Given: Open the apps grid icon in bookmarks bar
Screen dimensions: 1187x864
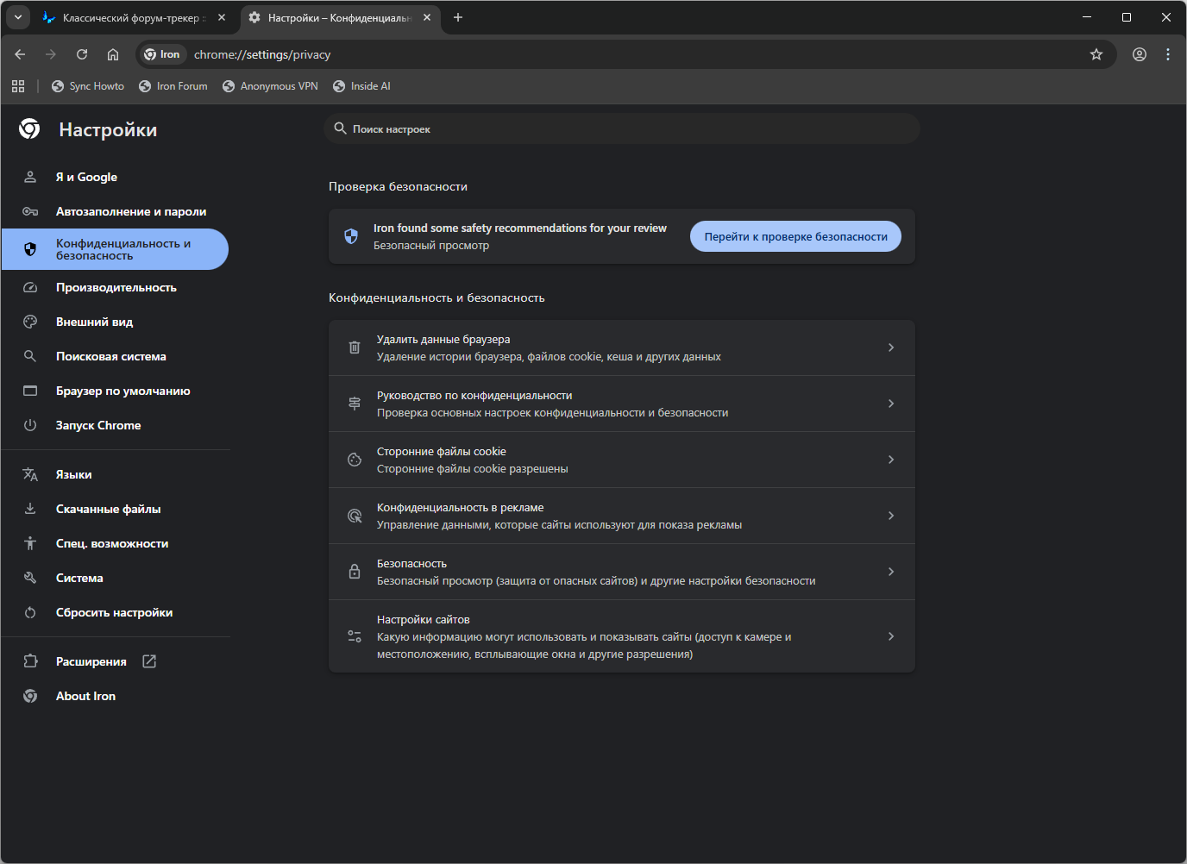Looking at the screenshot, I should [18, 86].
